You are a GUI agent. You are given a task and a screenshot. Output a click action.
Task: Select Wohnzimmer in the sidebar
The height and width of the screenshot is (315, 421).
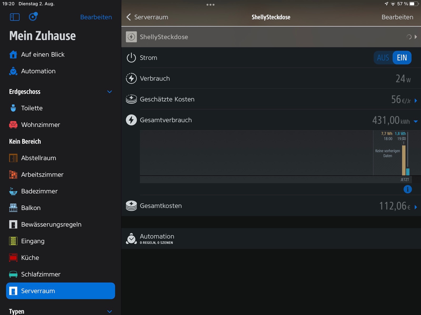pyautogui.click(x=41, y=125)
